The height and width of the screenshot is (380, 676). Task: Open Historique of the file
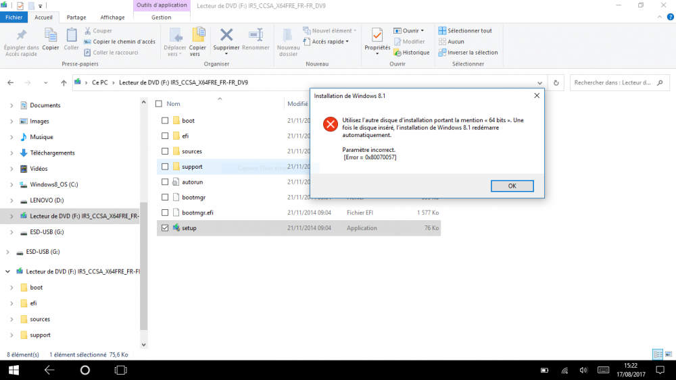(x=412, y=53)
